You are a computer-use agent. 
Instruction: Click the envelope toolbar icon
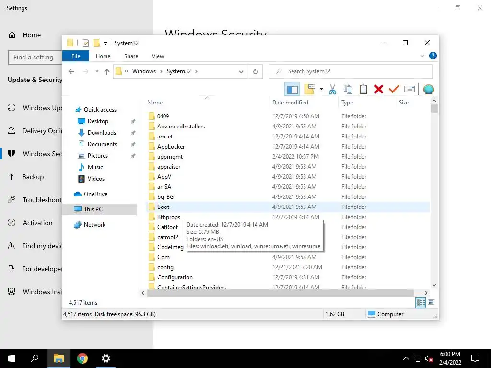[x=409, y=89]
